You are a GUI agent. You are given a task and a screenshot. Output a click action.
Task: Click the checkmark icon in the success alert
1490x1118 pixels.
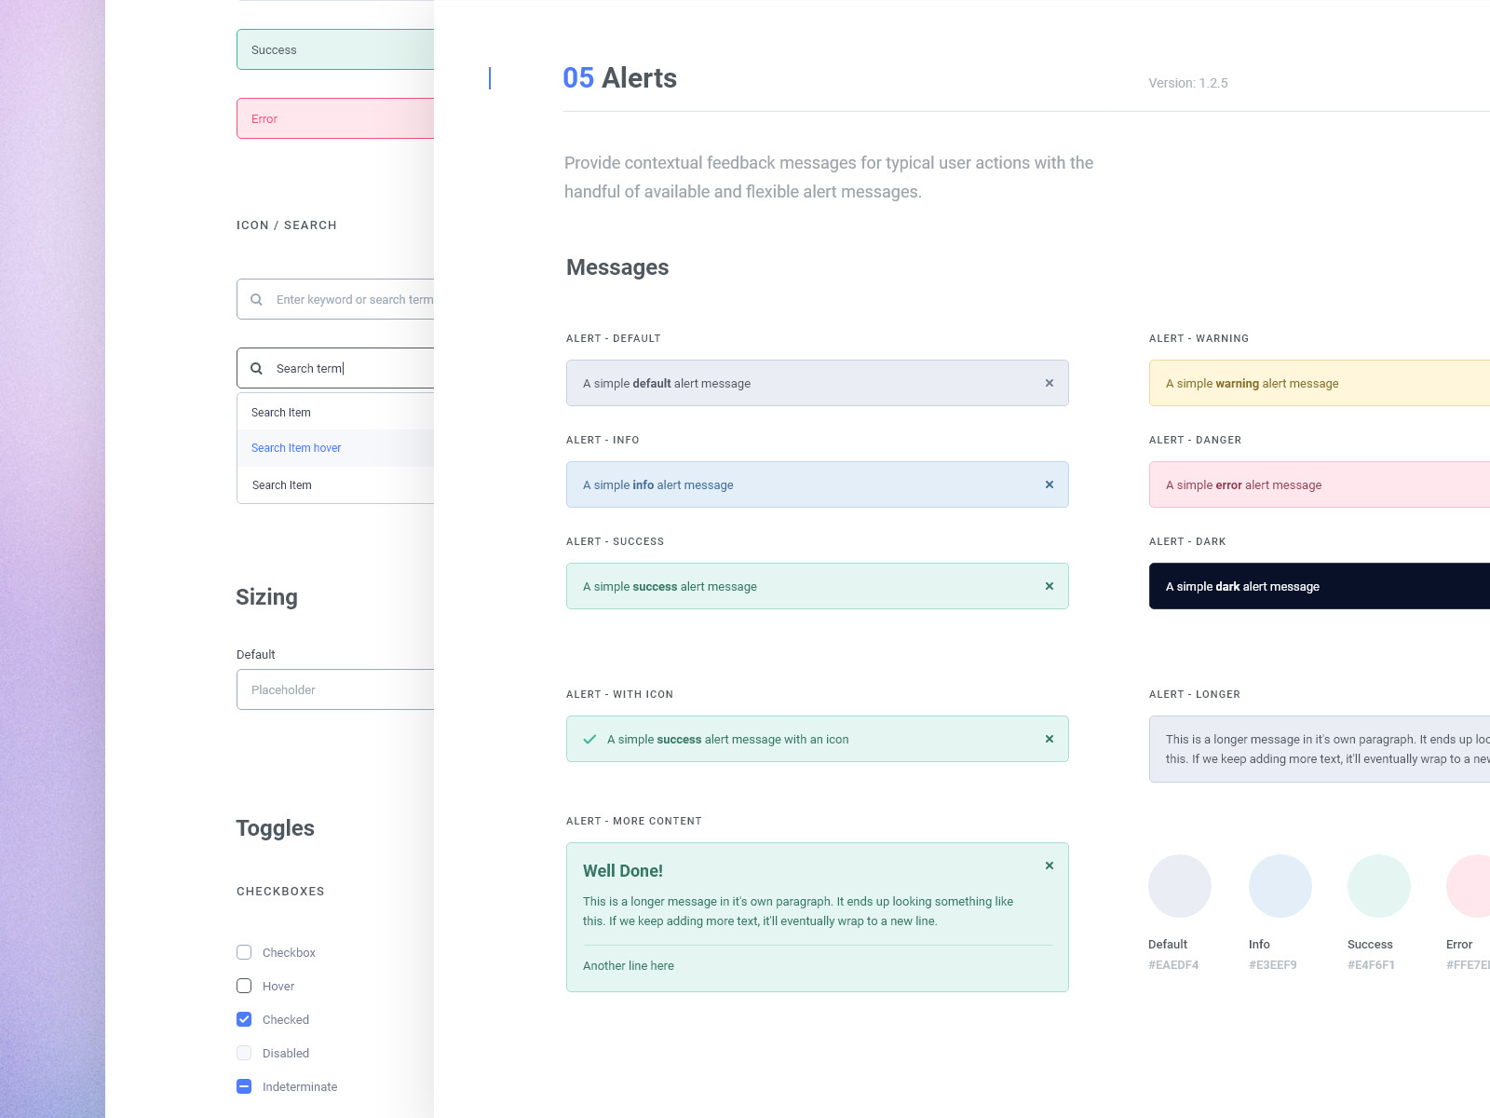(588, 739)
